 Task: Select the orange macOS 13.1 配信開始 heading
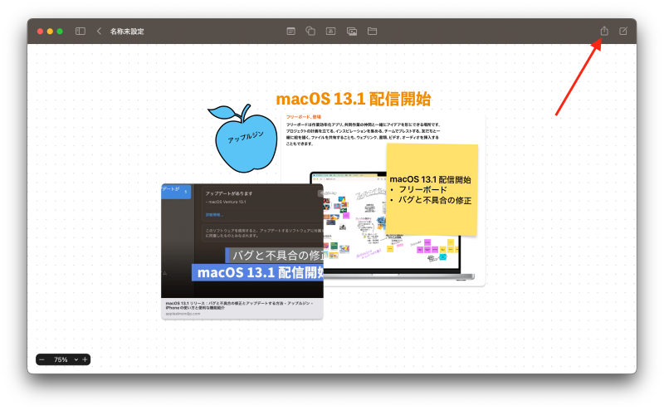354,99
